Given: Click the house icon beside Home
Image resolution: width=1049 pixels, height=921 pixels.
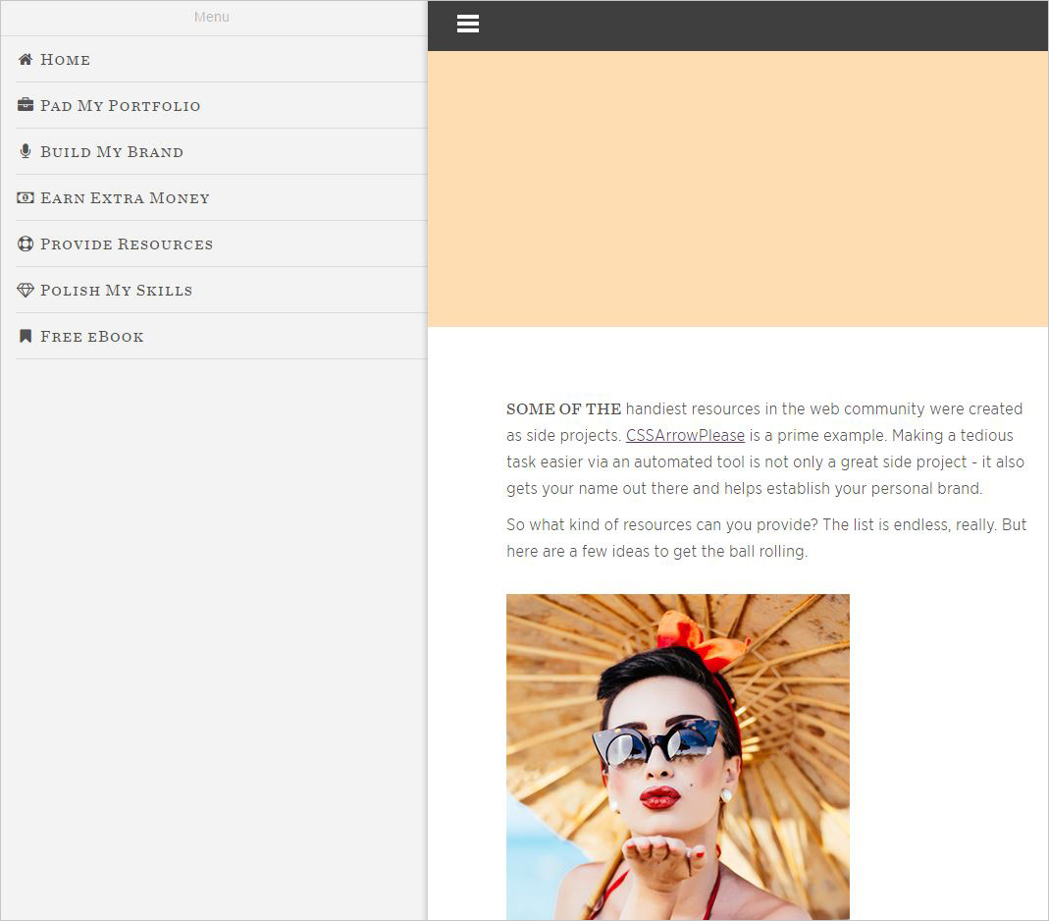Looking at the screenshot, I should pyautogui.click(x=26, y=59).
